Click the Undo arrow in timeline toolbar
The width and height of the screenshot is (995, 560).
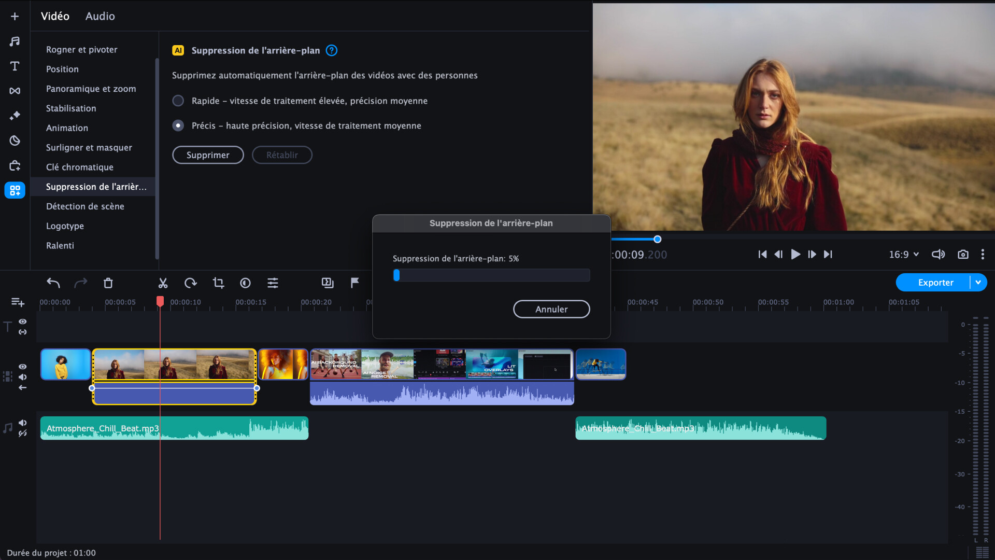(53, 283)
